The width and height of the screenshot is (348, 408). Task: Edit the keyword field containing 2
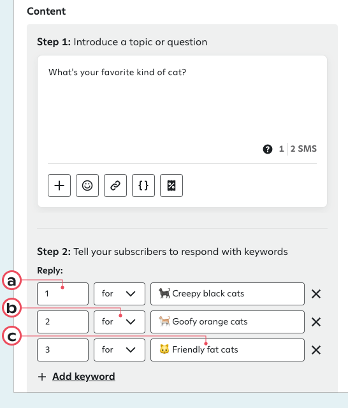[62, 322]
